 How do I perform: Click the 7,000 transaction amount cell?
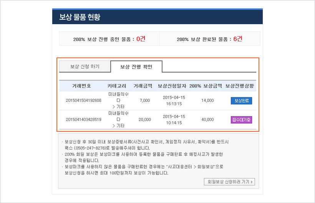point(144,100)
